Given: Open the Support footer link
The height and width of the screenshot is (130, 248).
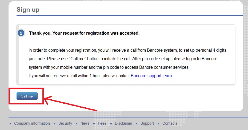Looking at the screenshot, I should coord(147,123).
